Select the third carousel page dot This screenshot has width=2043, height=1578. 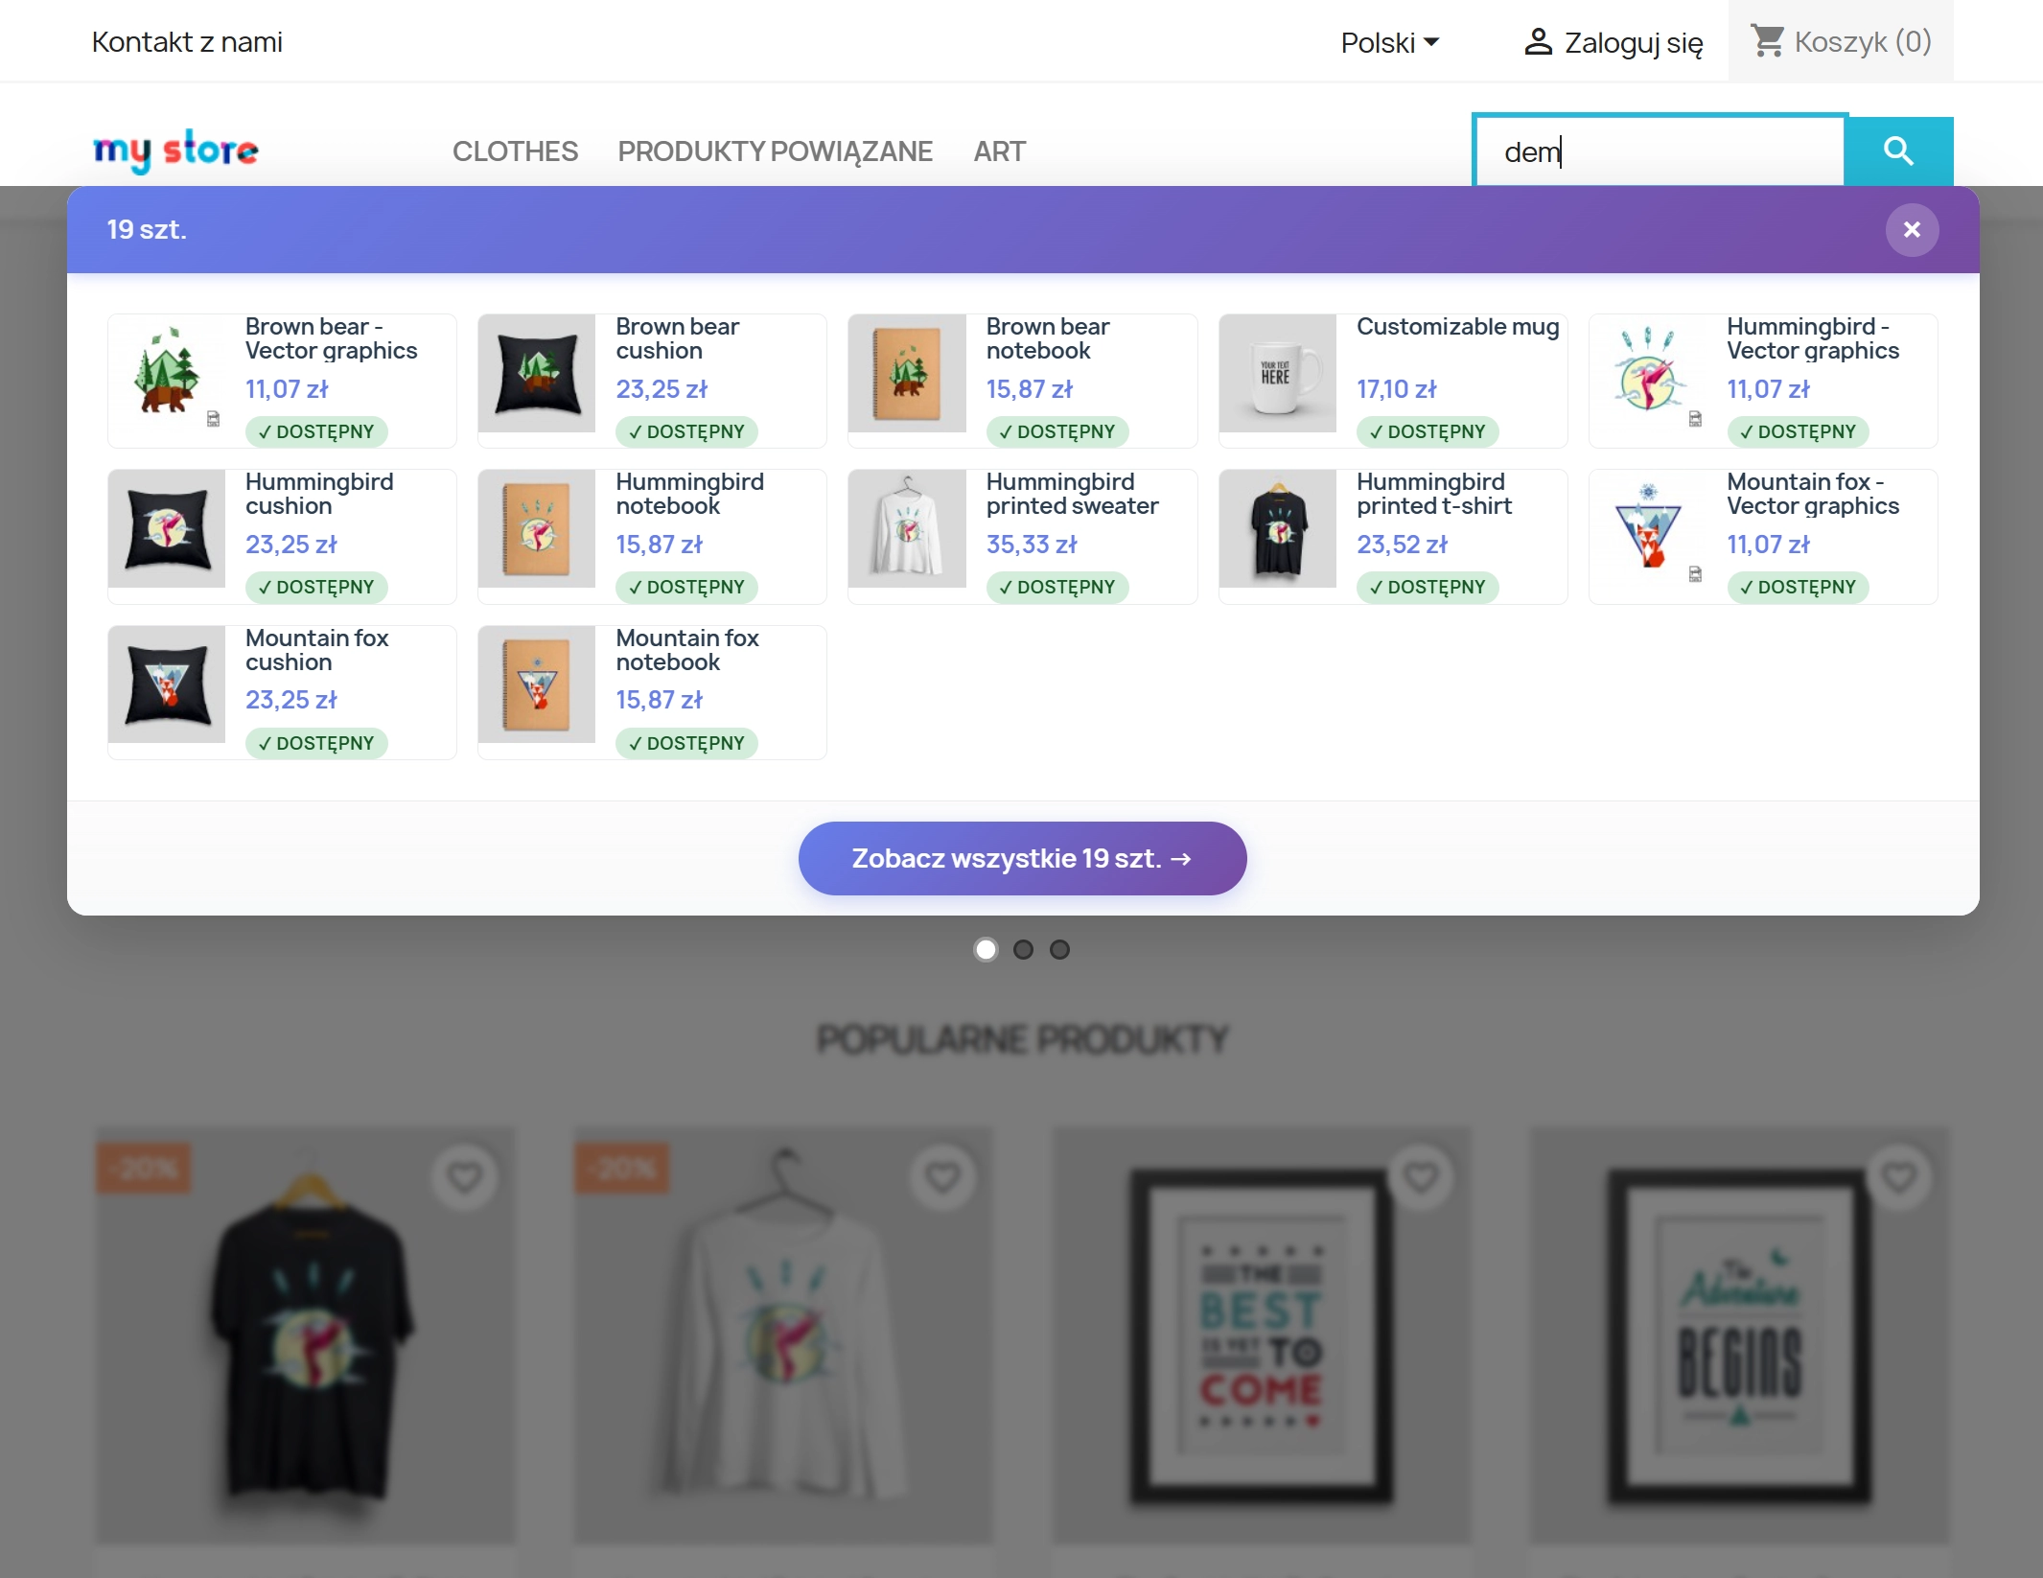click(1060, 949)
